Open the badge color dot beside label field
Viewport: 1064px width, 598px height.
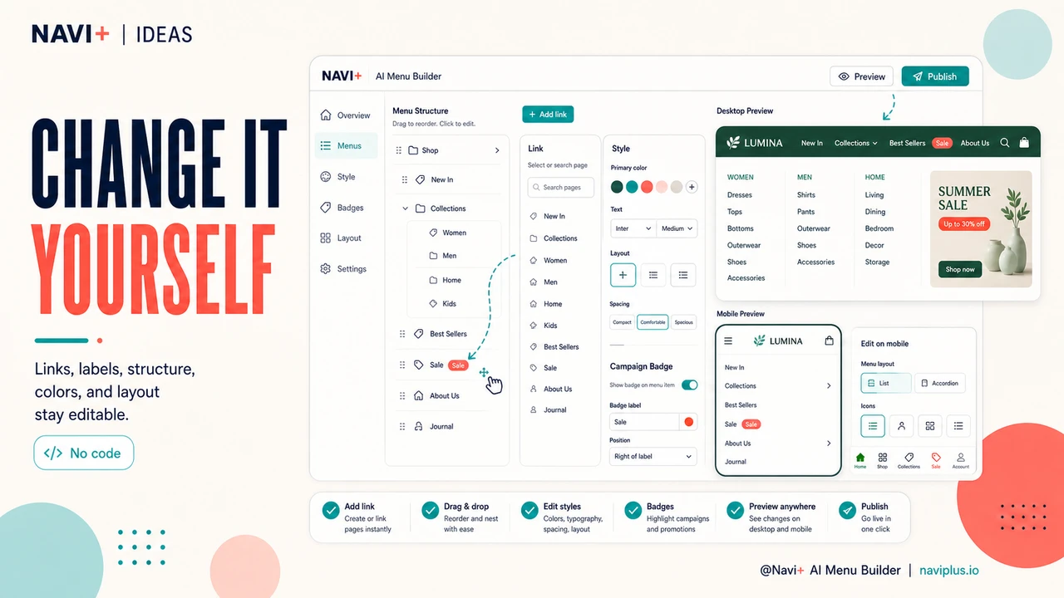click(688, 422)
